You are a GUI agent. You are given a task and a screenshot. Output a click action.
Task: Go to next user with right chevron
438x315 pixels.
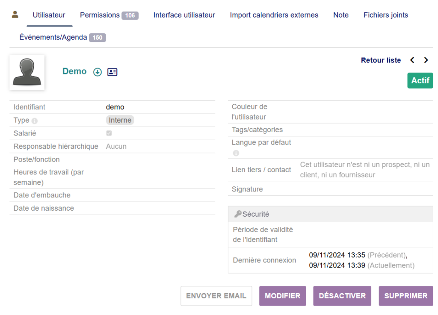tap(426, 60)
